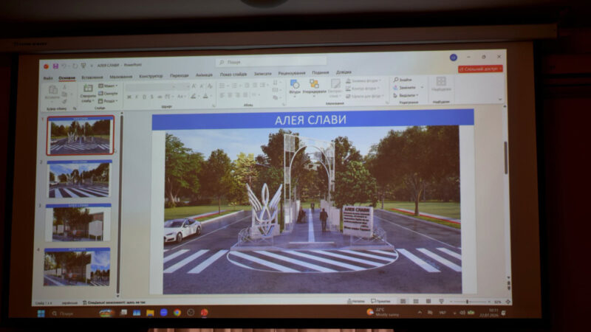Viewport: 591px width, 332px height.
Task: Switch to Slide Sorter view
Action: pos(416,301)
